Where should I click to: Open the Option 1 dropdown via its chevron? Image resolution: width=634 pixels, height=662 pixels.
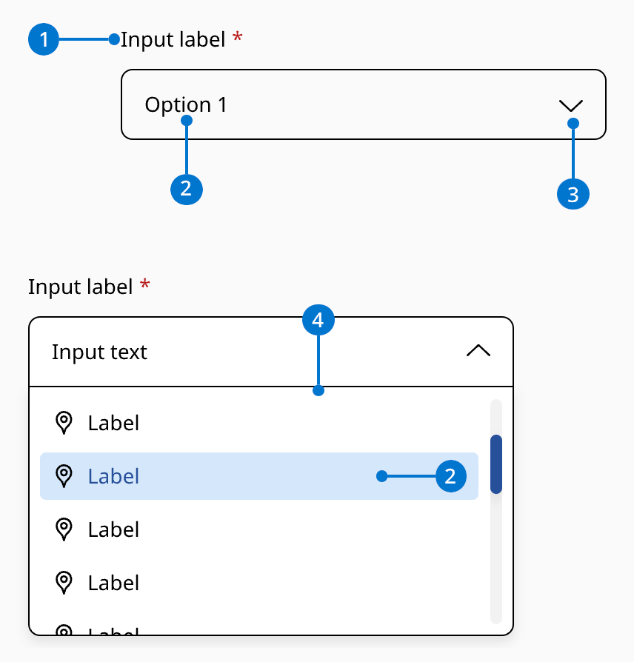pyautogui.click(x=570, y=105)
